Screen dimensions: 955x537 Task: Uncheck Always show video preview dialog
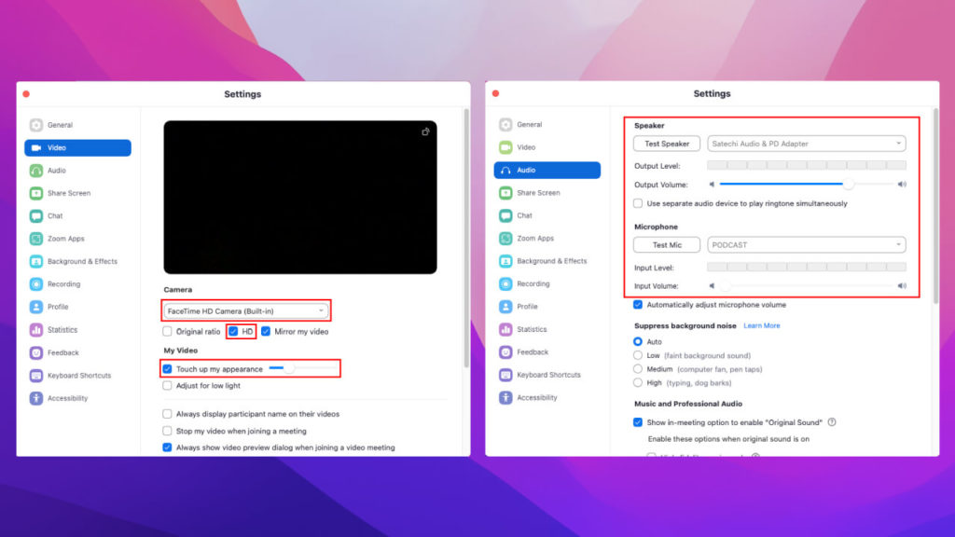coord(167,447)
